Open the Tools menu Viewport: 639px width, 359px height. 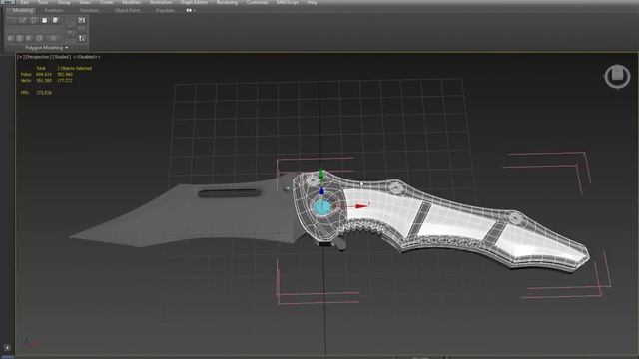pos(43,2)
